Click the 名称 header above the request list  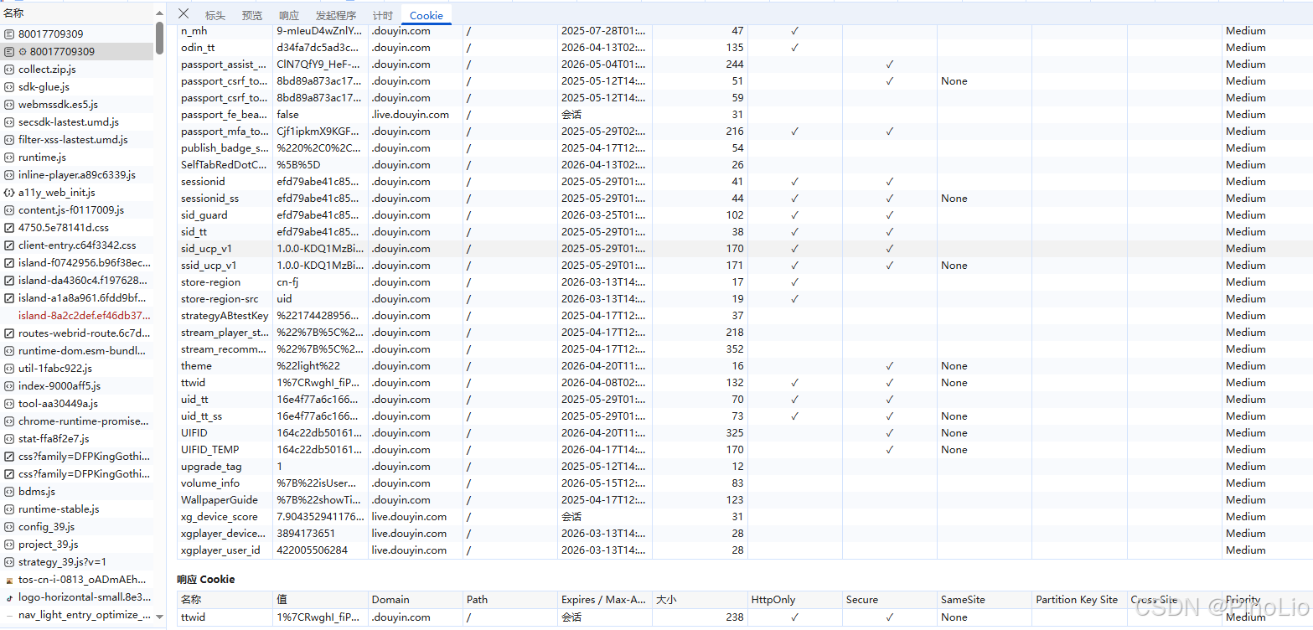pyautogui.click(x=13, y=13)
